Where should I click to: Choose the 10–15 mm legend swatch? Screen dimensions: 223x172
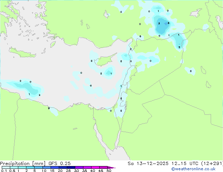[x=47, y=167]
